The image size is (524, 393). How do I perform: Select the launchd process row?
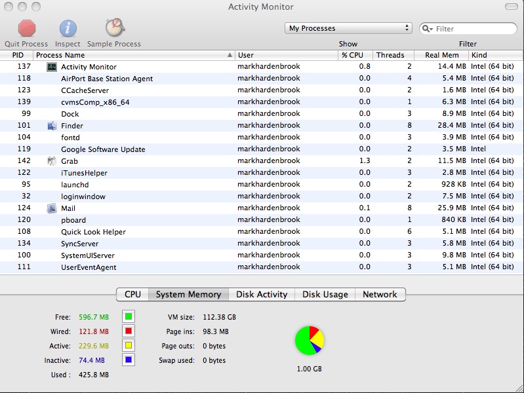point(262,185)
